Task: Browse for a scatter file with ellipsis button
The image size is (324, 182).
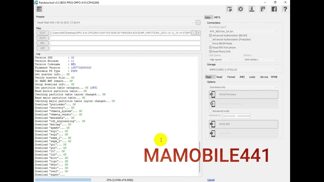Action: tap(194, 33)
